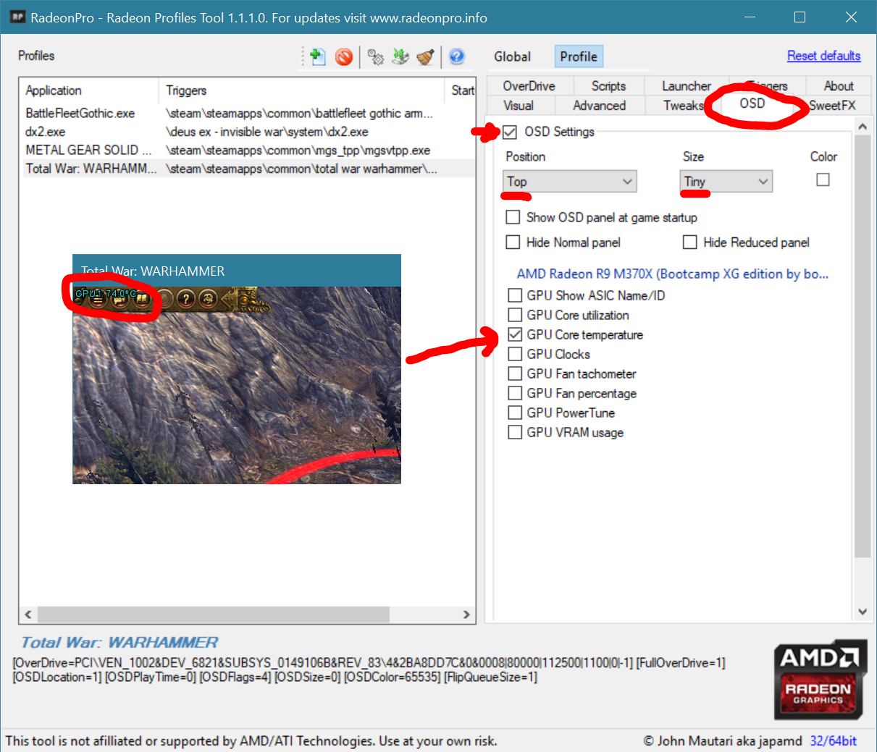
Task: Click the Total War: WARHAMMER screenshot thumbnail
Action: [237, 369]
